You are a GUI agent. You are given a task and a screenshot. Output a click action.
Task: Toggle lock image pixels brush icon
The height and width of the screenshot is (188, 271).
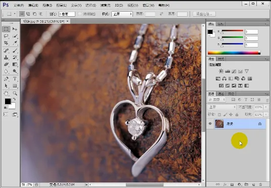click(225, 115)
